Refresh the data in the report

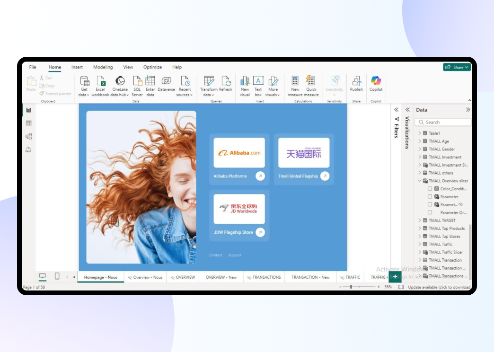point(226,84)
